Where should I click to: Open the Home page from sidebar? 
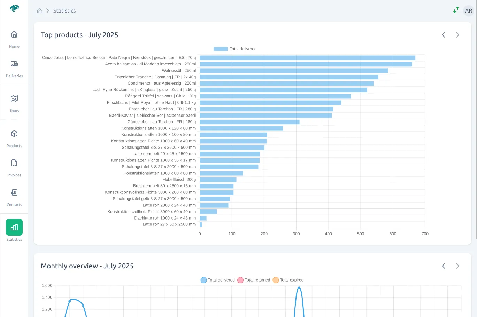(14, 39)
